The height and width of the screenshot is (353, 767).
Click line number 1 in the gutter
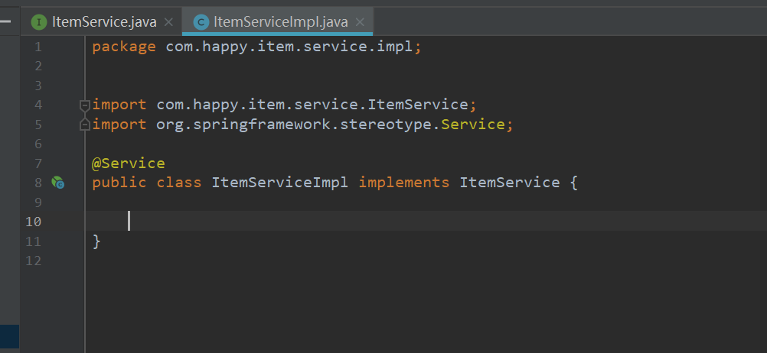coord(38,47)
